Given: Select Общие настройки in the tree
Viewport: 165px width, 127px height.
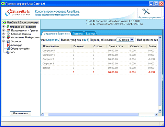Looking at the screenshot, I should coord(20,49).
